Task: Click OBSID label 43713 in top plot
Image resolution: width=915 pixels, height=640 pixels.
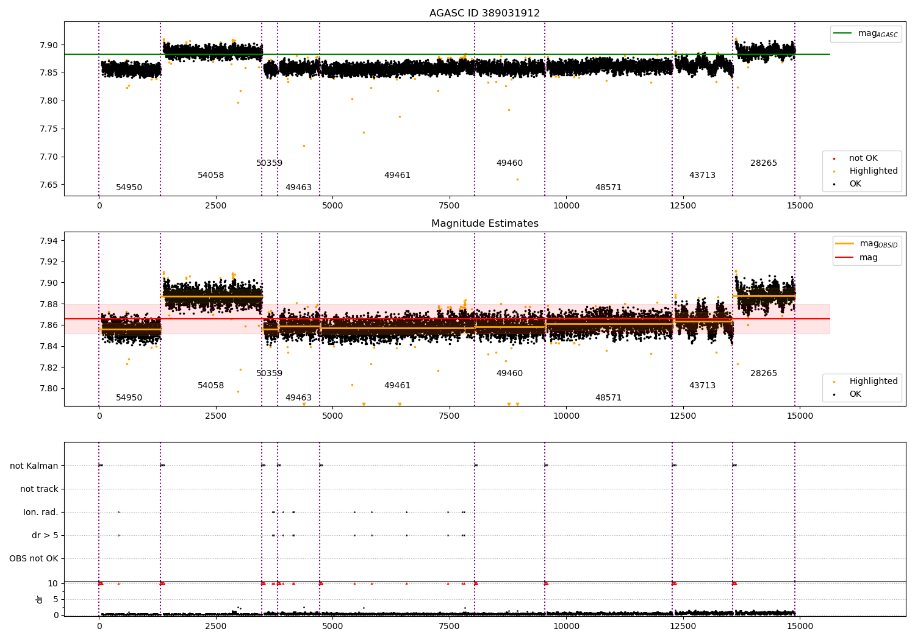Action: click(702, 175)
